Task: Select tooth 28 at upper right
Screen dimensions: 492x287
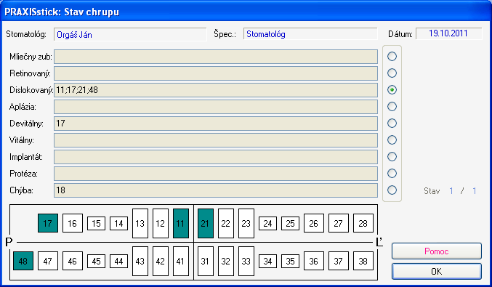Action: point(363,223)
